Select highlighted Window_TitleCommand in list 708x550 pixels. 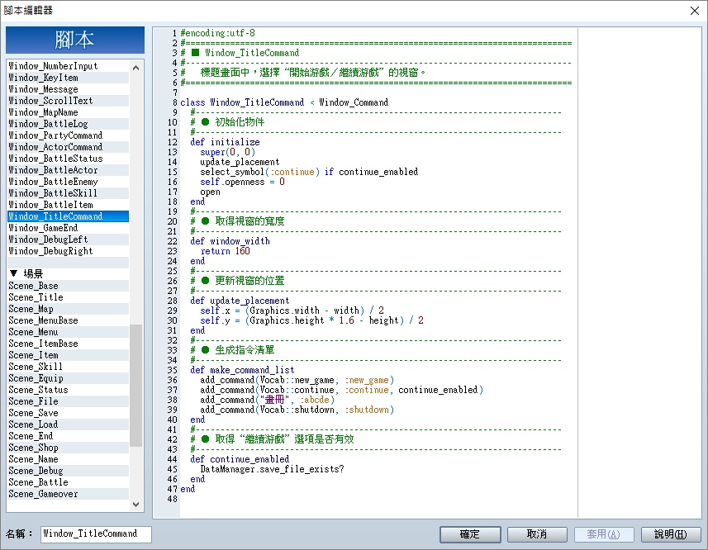click(x=68, y=216)
